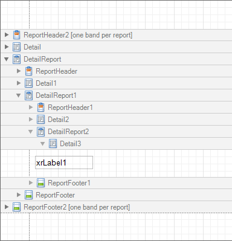Screen dimensions: 232x241
Task: Click the ReportFooter band icon
Action: (x=28, y=195)
